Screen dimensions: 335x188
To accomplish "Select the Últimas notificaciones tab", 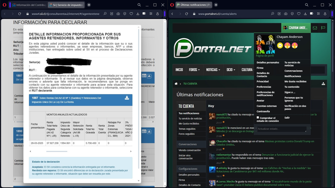I will 194,5.
